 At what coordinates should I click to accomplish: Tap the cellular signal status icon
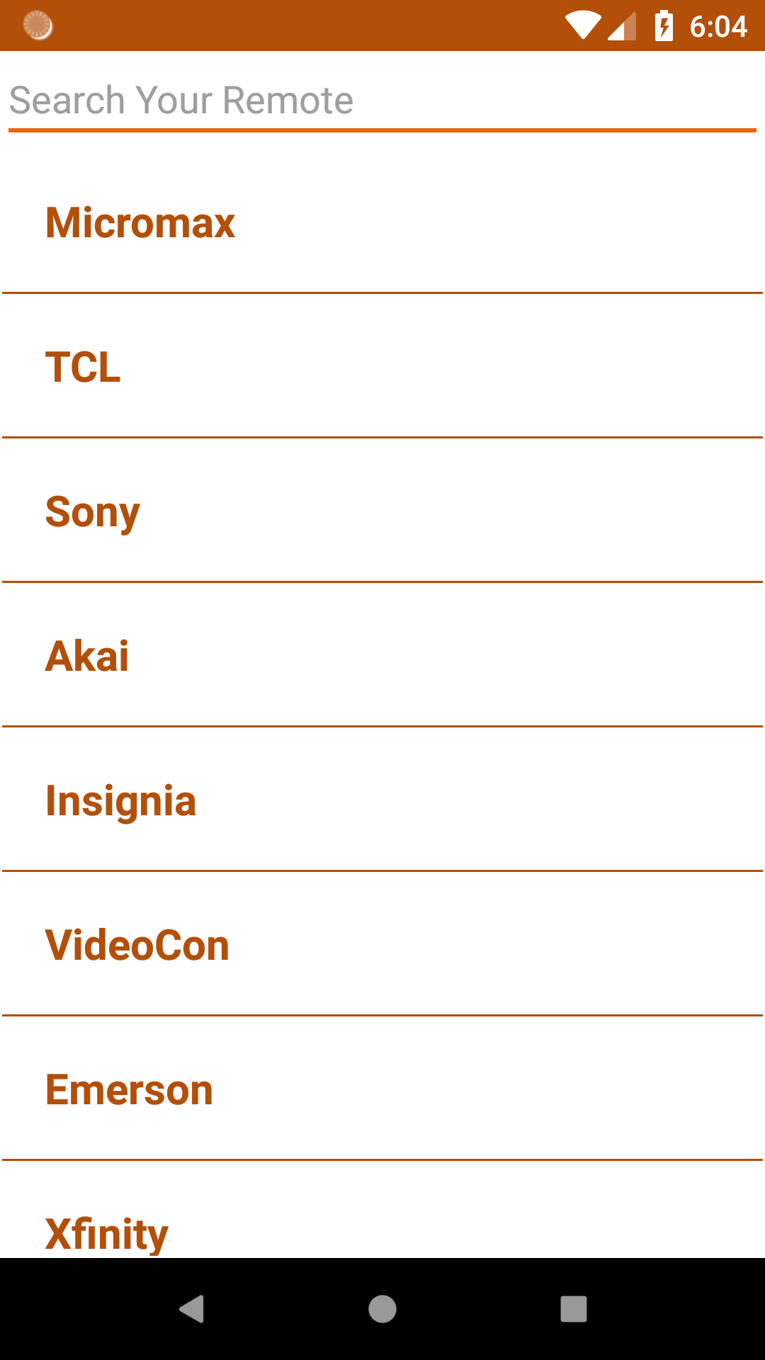[621, 27]
